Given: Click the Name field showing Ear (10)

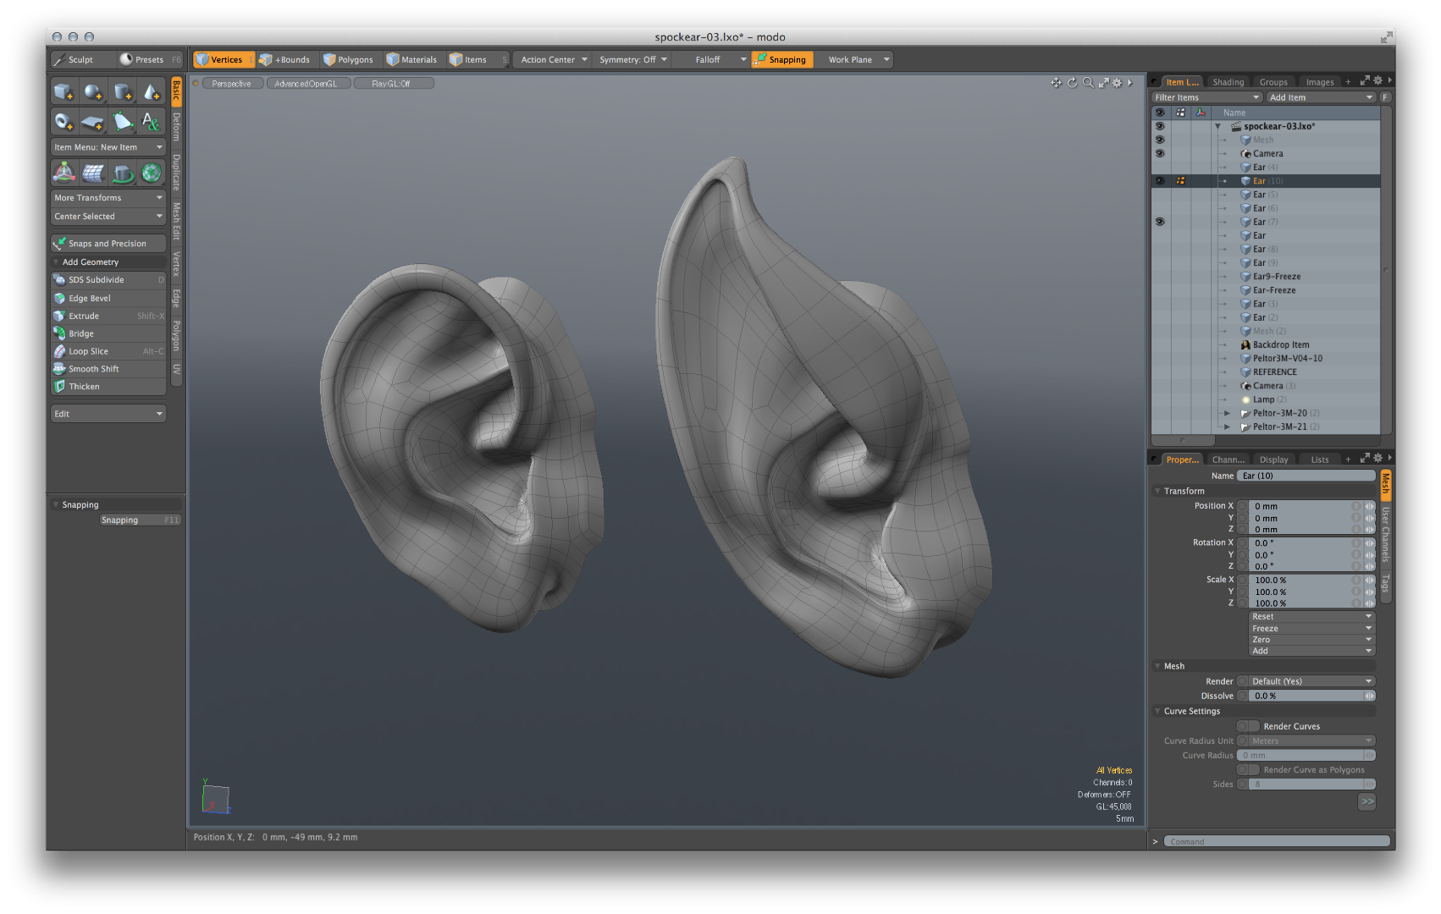Looking at the screenshot, I should tap(1306, 476).
